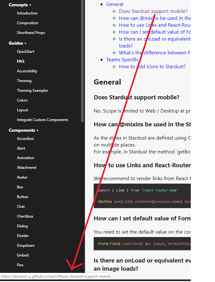
Task: Collapse the Guides section
Action: point(18,43)
